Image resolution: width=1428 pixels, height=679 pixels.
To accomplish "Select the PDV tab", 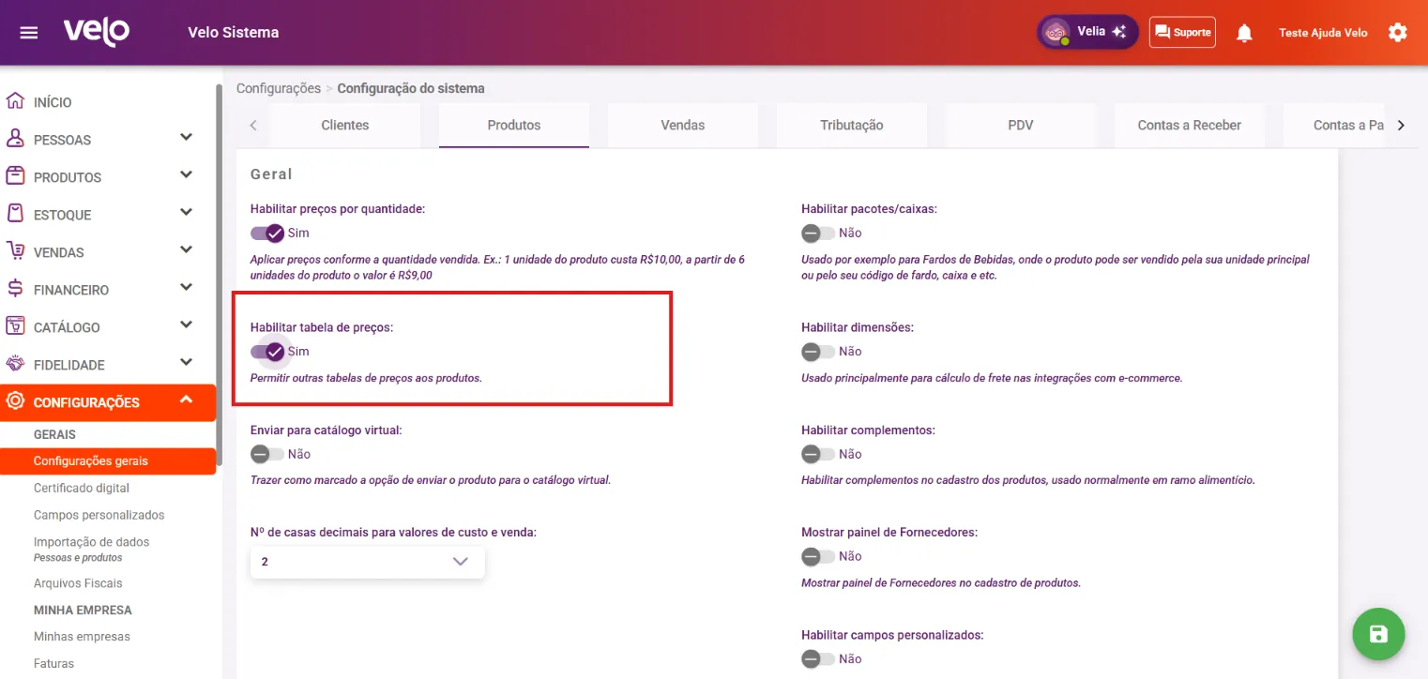I will click(1021, 125).
